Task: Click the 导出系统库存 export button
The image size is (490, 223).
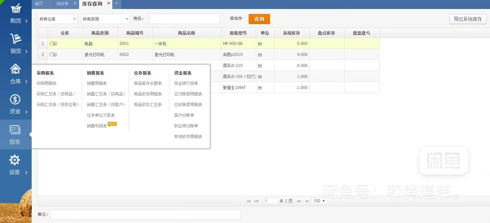Action: (x=468, y=19)
